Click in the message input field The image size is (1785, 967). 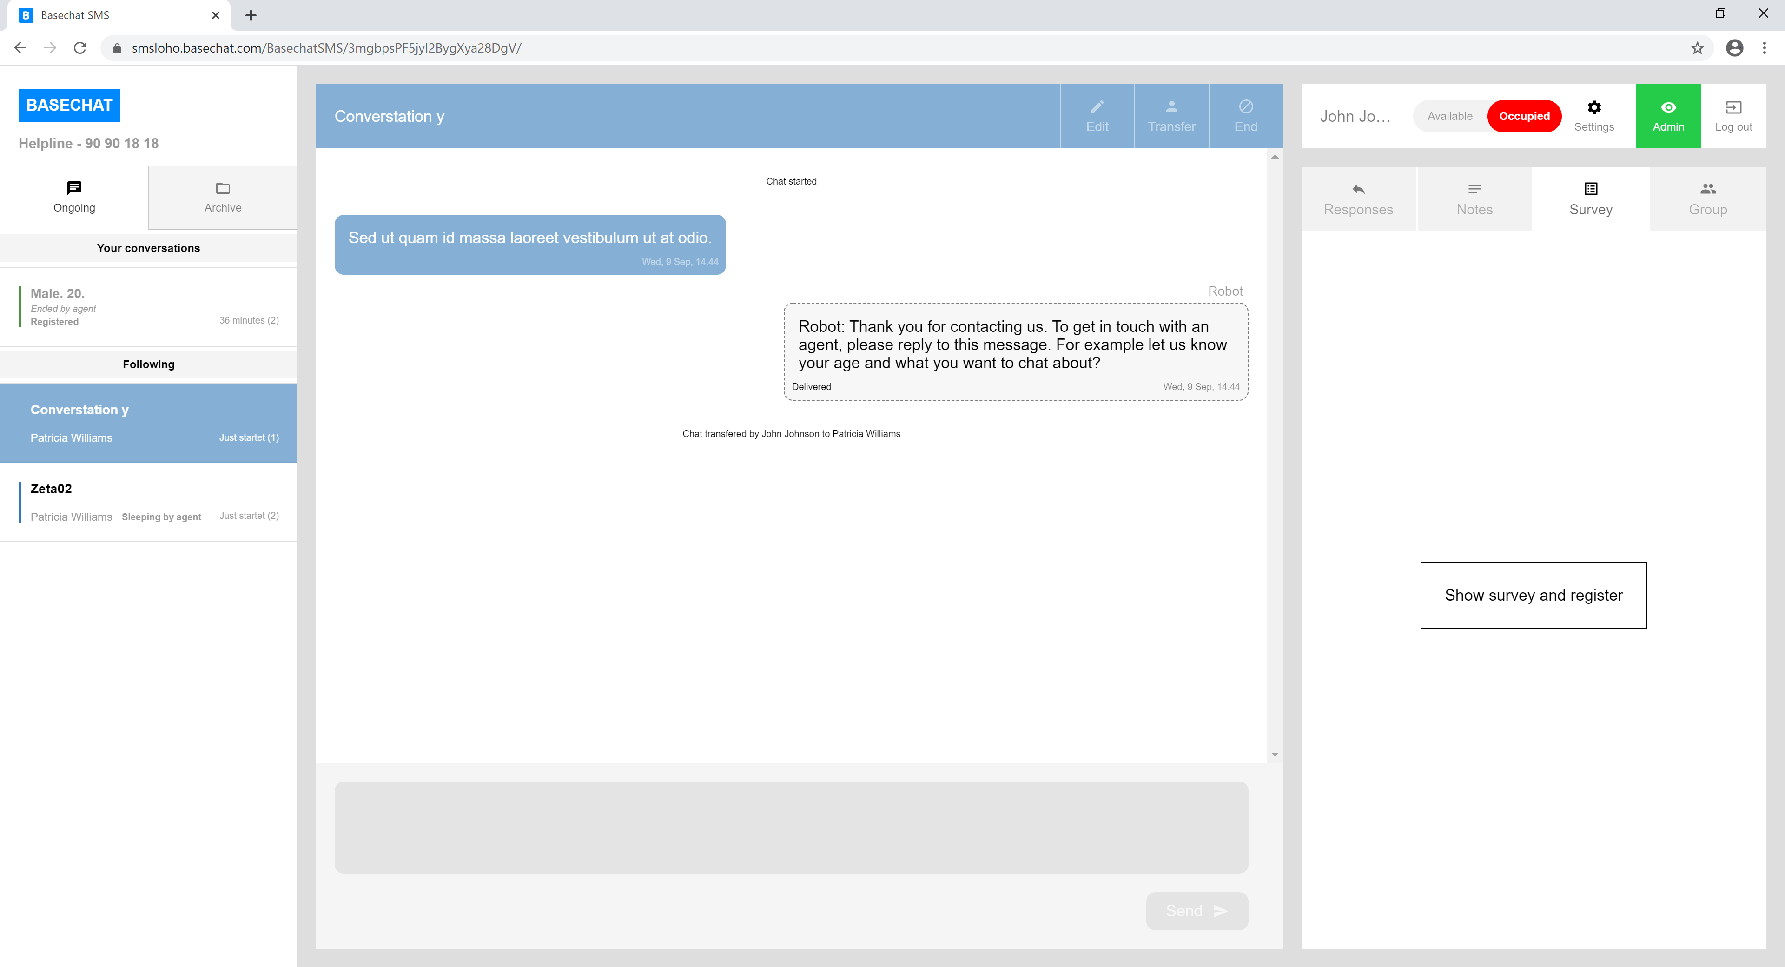pyautogui.click(x=791, y=828)
